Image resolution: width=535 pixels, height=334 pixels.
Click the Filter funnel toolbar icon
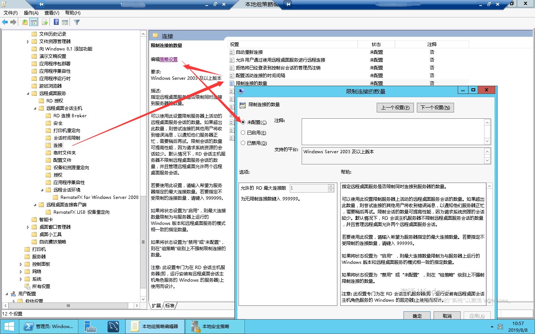point(77,22)
